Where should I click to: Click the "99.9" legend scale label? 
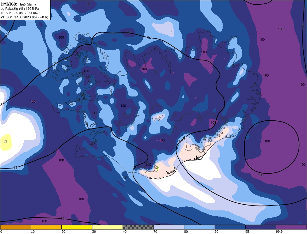(x=279, y=232)
